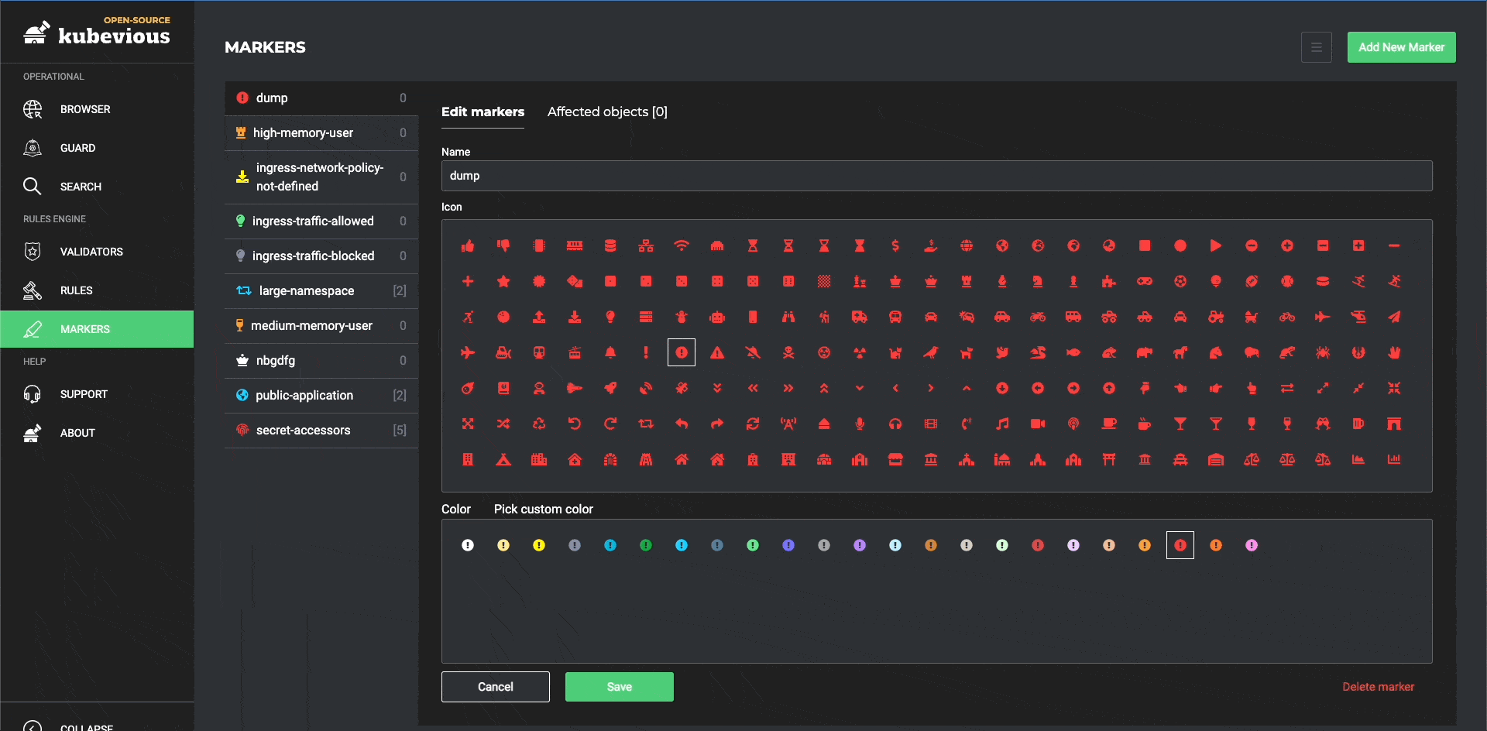Select the skull and crossbones icon
This screenshot has height=731, width=1487.
click(788, 352)
